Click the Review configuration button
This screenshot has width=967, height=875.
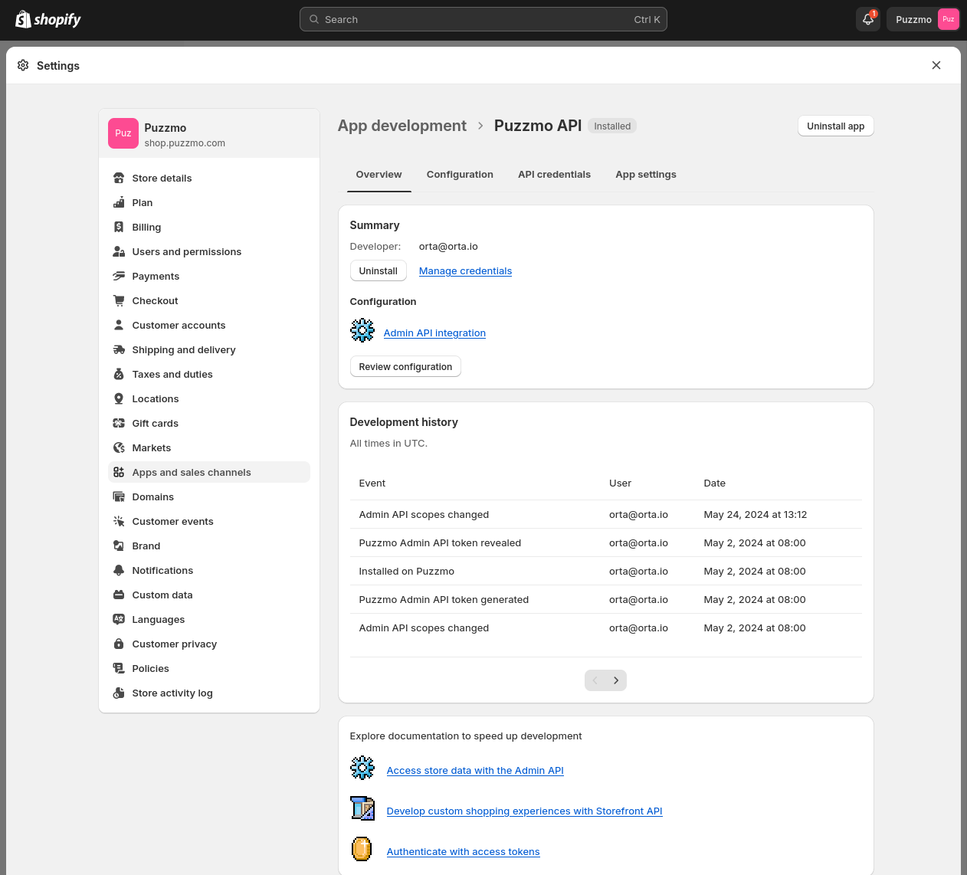click(x=405, y=366)
